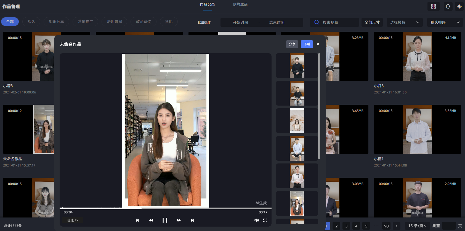The image size is (465, 231).
Task: Close the 未命名作品 preview dialog
Action: tap(318, 44)
